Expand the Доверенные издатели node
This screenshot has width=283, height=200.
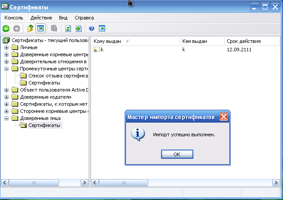click(6, 97)
